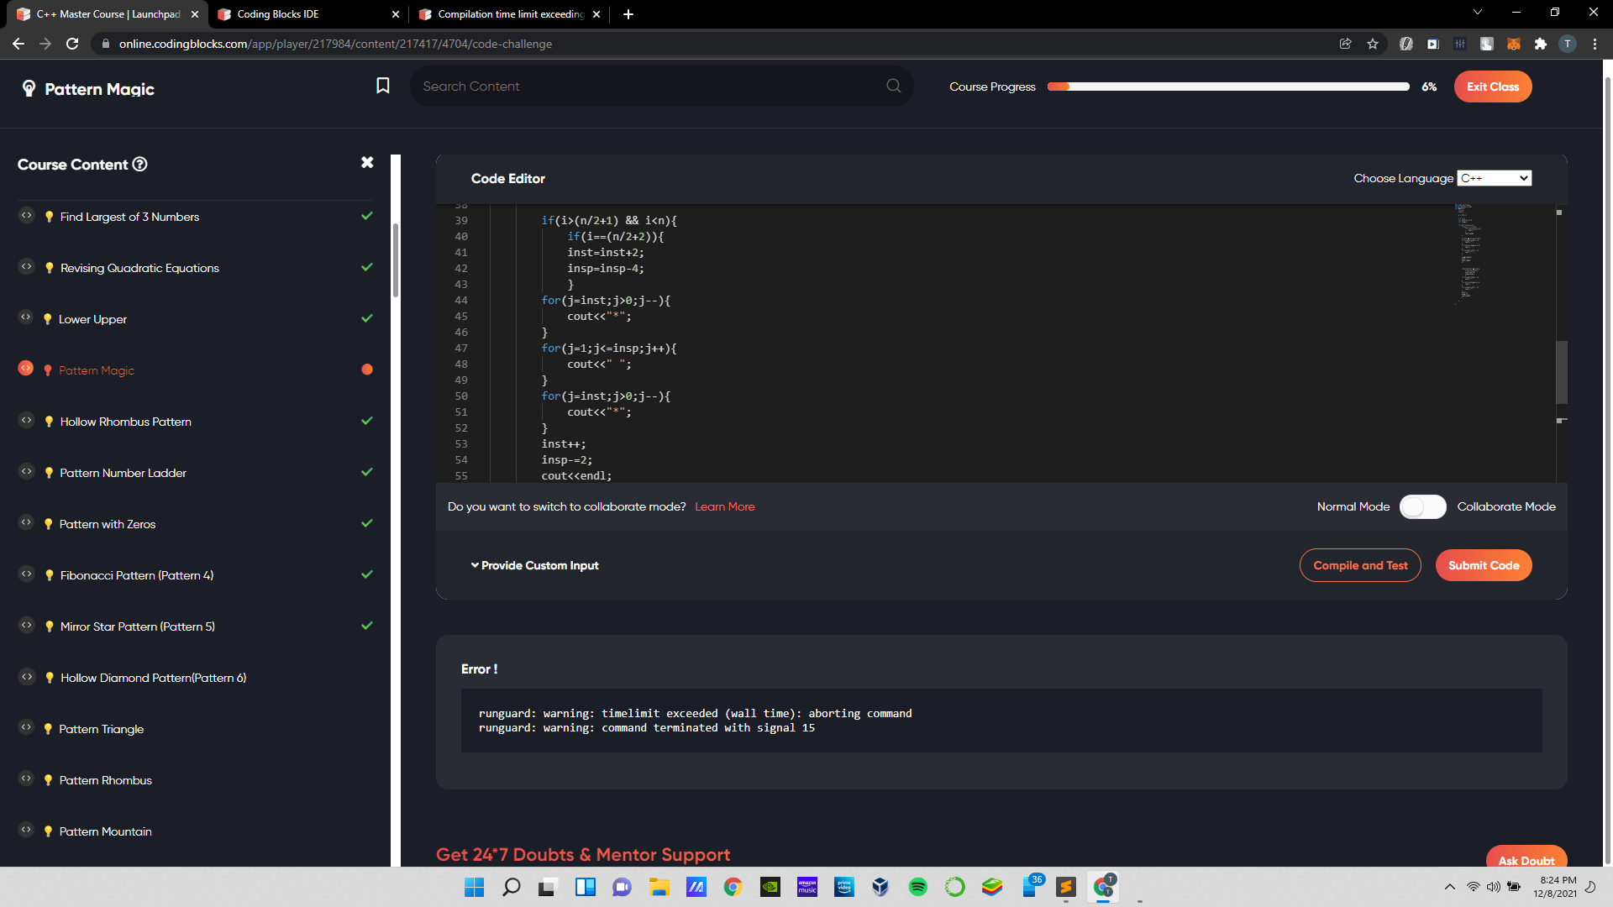Click the search magnifier icon

point(893,86)
